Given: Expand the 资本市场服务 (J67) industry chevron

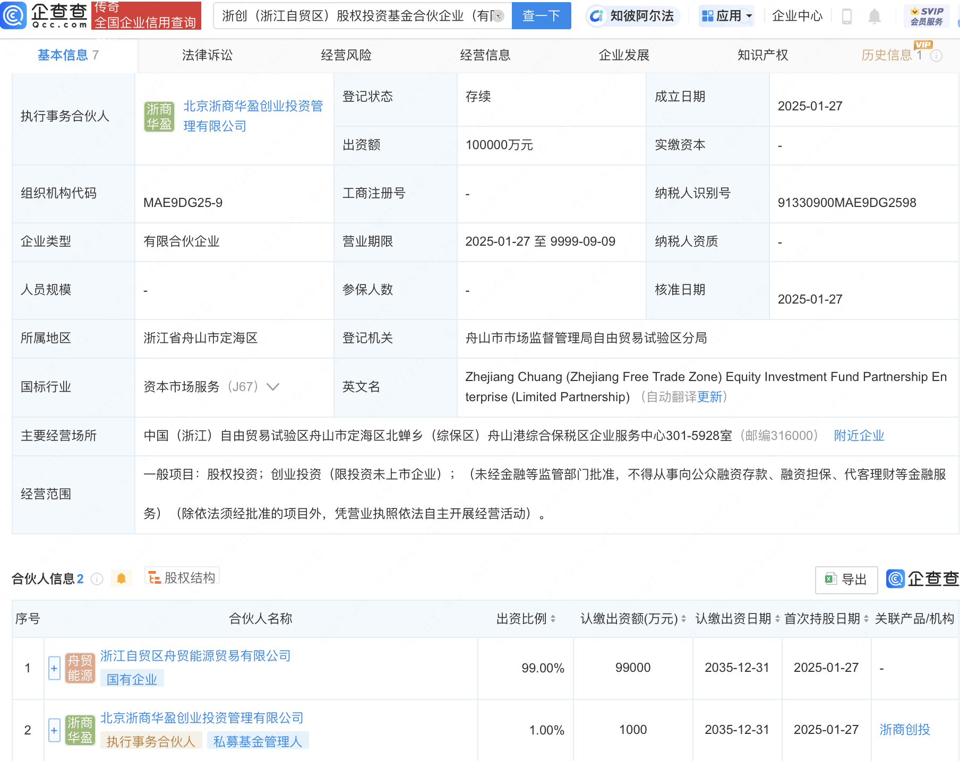Looking at the screenshot, I should 272,387.
